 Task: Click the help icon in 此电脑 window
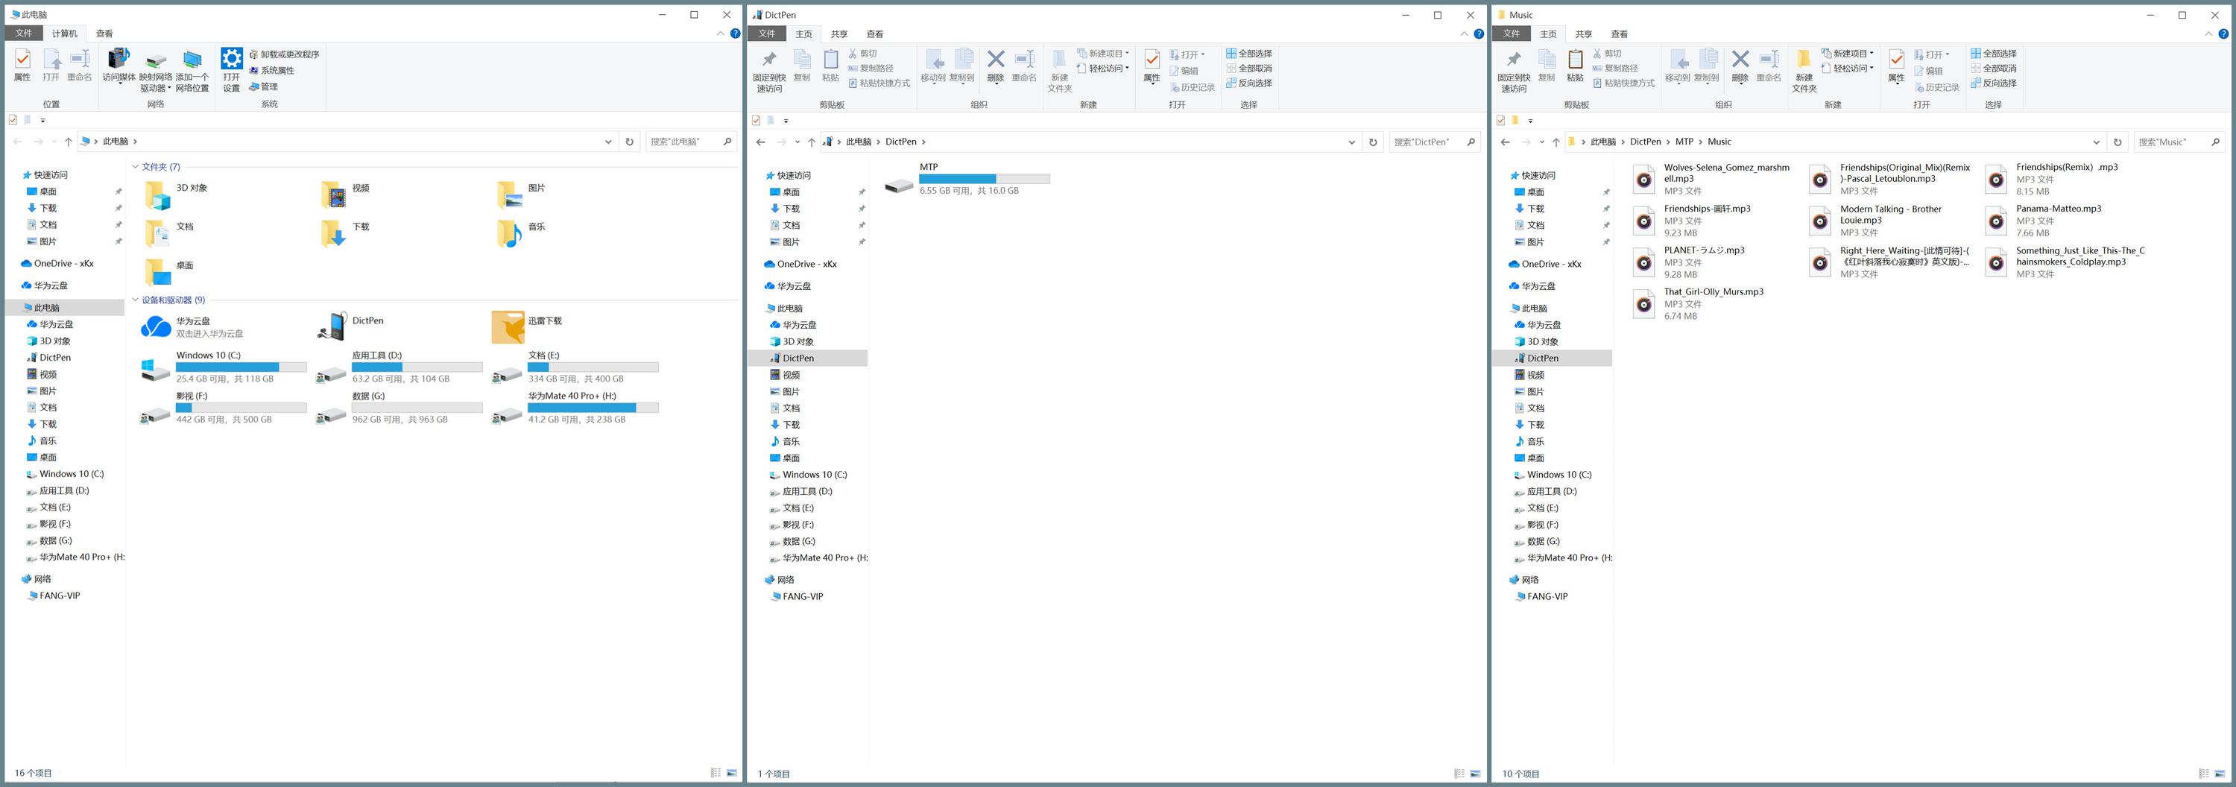tap(735, 34)
